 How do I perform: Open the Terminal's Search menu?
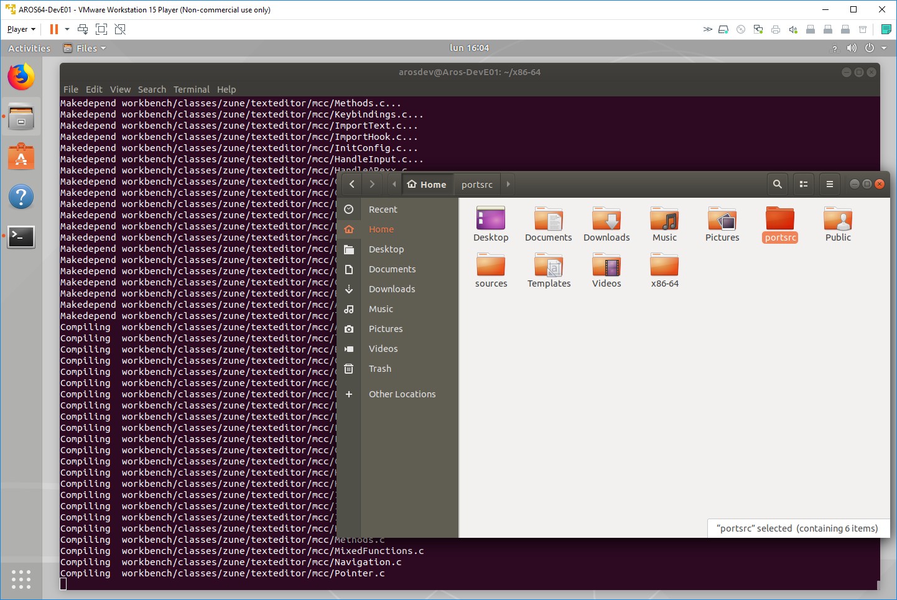[152, 89]
